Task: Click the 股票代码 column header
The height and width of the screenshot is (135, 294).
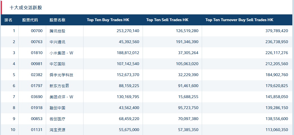Action: point(30,20)
